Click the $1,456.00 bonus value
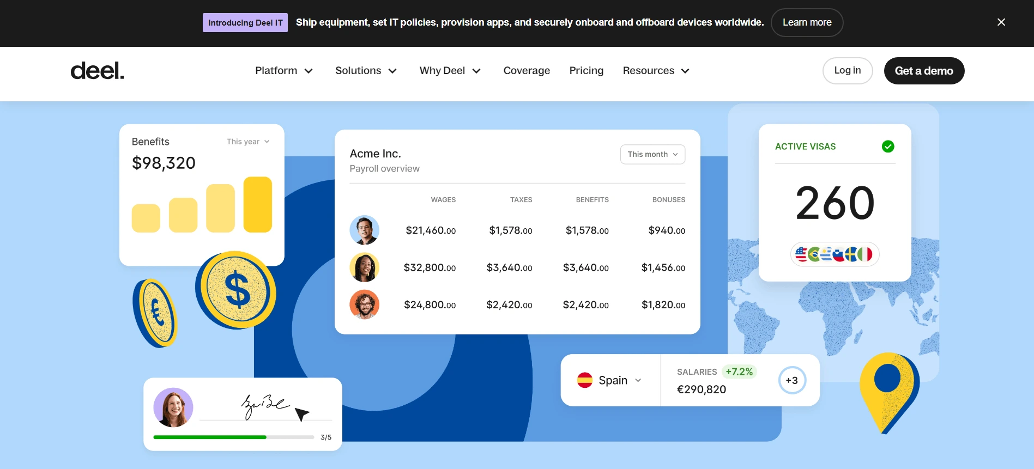 pos(663,267)
